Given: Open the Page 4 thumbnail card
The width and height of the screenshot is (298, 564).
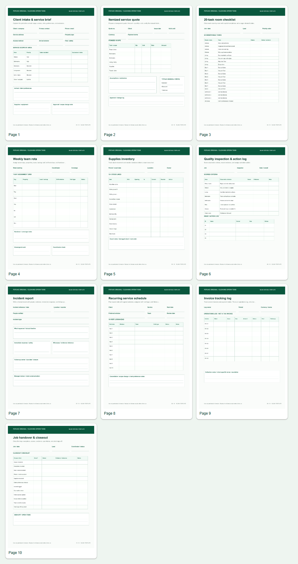Looking at the screenshot, I should tap(51, 212).
